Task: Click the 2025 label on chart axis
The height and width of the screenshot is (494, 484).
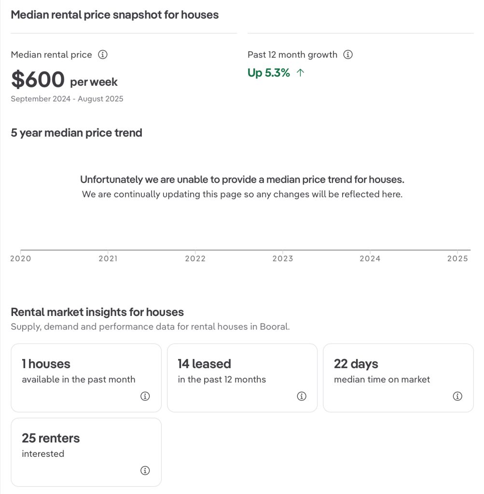Action: pyautogui.click(x=457, y=259)
